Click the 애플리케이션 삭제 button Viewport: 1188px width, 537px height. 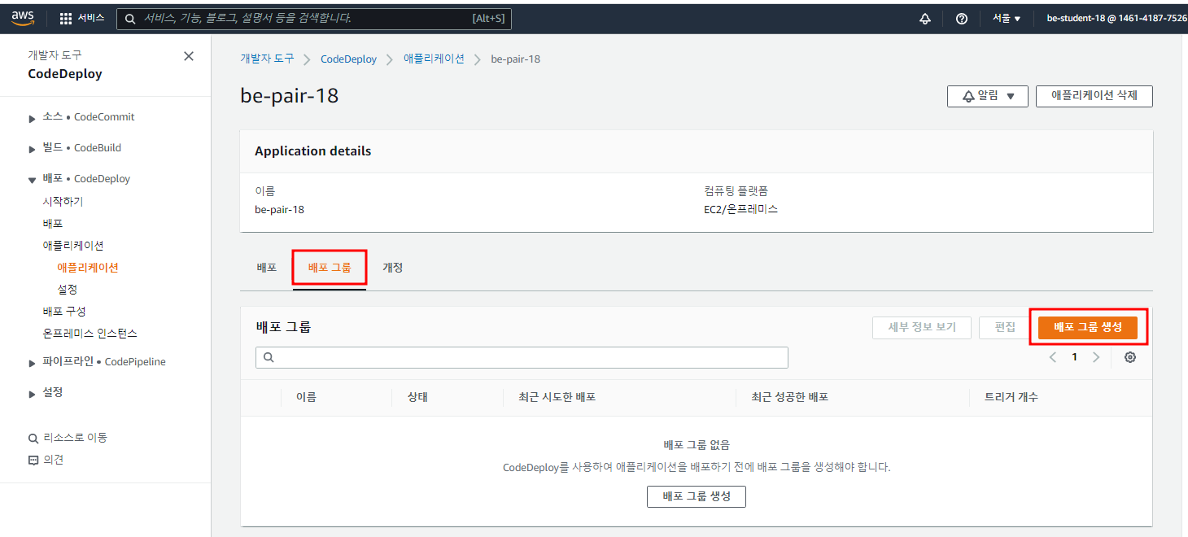pos(1094,96)
